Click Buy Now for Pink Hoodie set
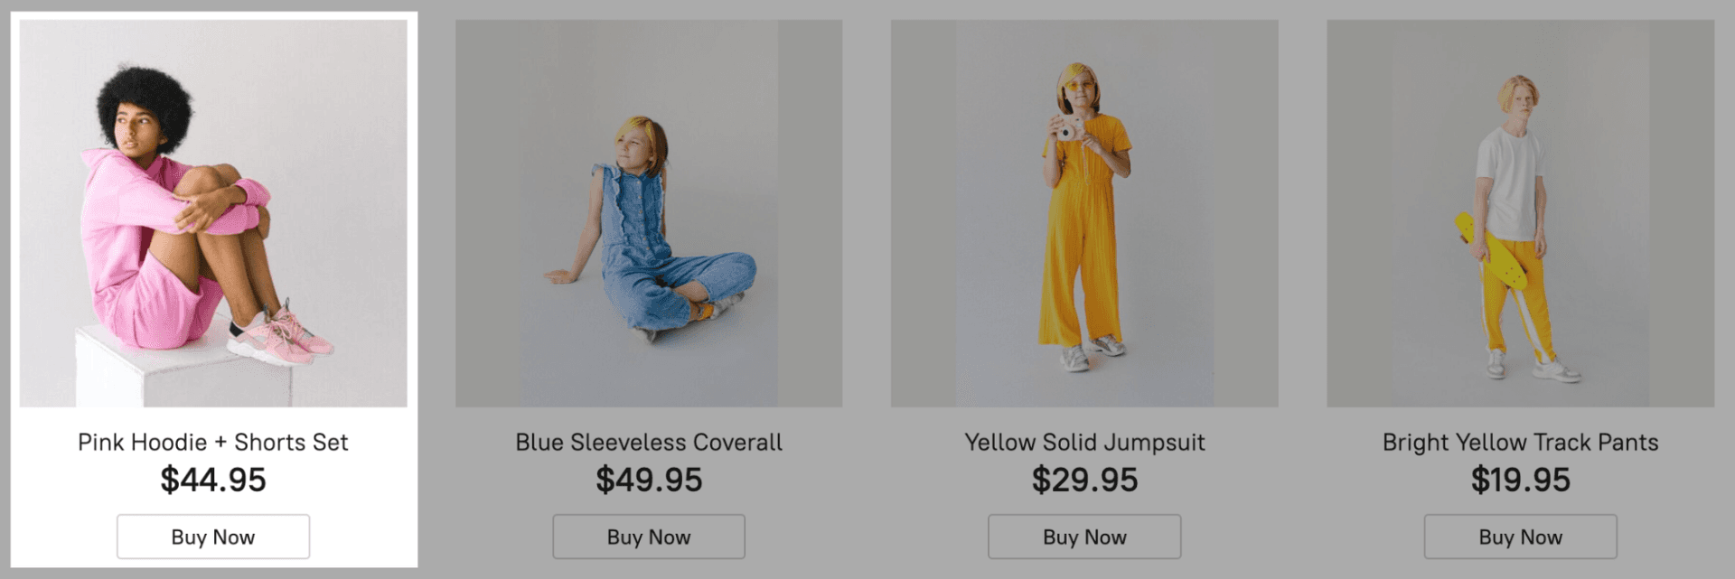This screenshot has width=1735, height=579. (213, 537)
